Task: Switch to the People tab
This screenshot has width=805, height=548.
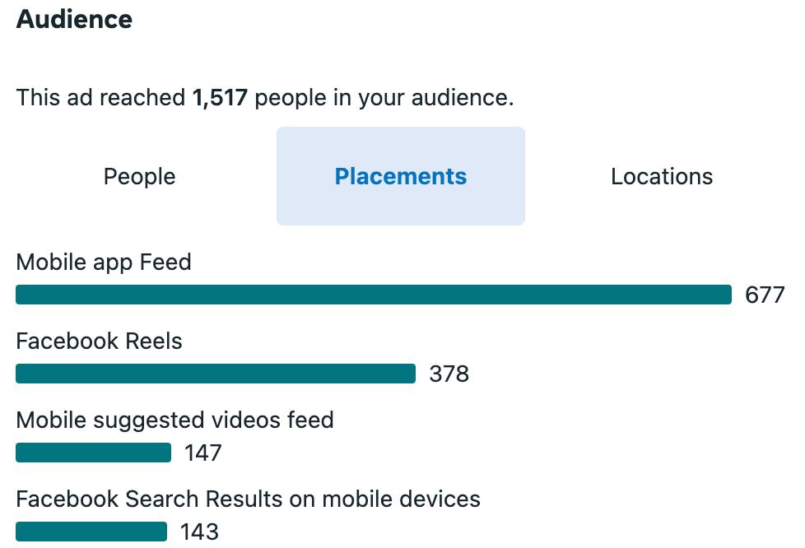Action: (140, 177)
